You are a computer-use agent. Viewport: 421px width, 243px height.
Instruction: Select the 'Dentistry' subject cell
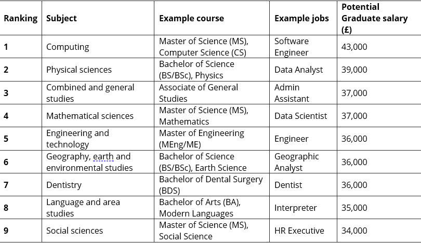(x=98, y=185)
